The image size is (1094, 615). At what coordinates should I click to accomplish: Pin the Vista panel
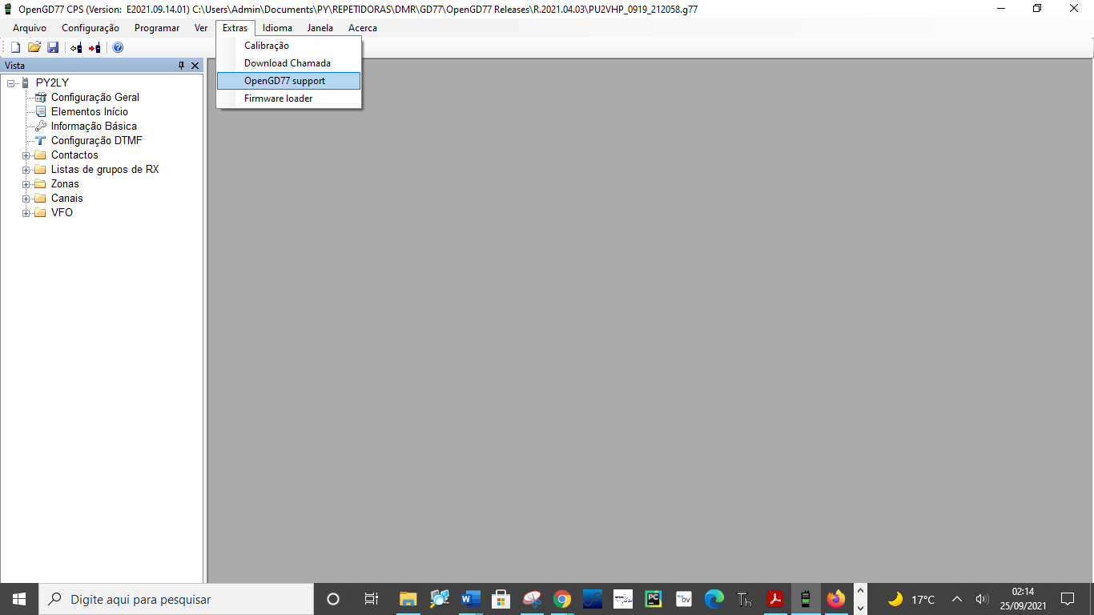click(181, 66)
